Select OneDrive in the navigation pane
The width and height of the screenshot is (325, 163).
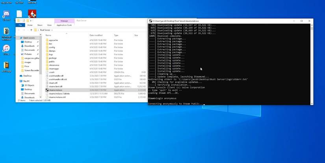click(x=27, y=76)
